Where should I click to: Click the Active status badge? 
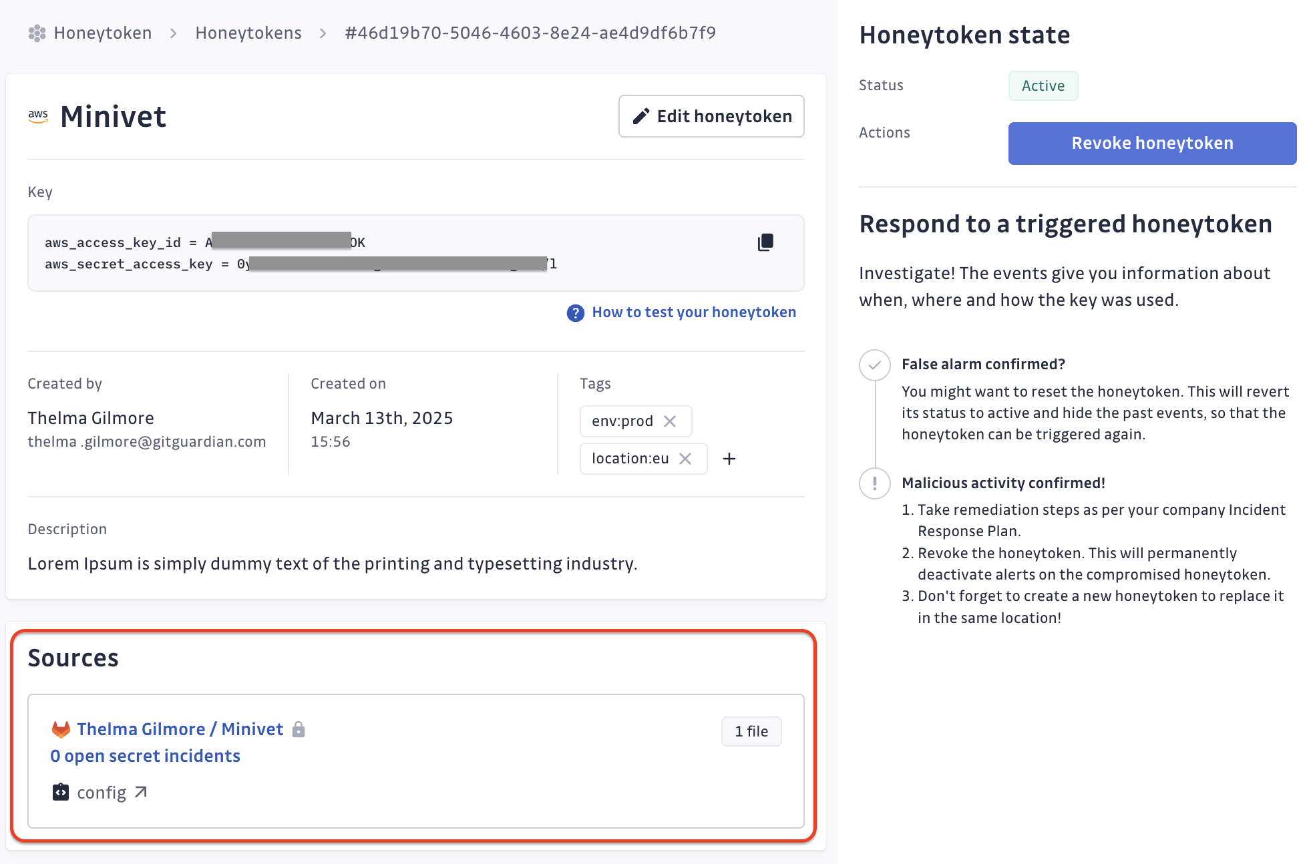(x=1043, y=85)
